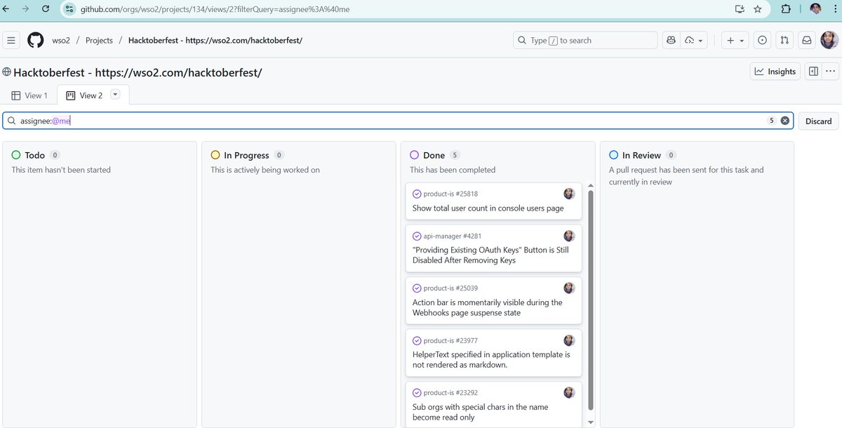Image resolution: width=842 pixels, height=428 pixels.
Task: Click the scrollbar in the Done column
Action: [x=591, y=300]
